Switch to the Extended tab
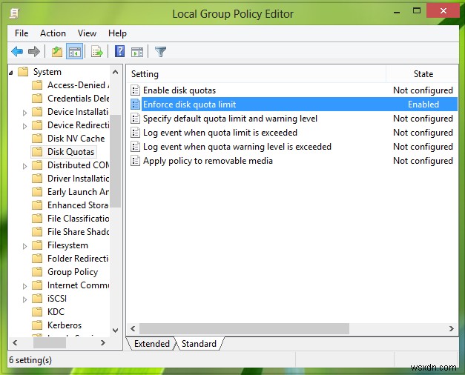 point(151,344)
